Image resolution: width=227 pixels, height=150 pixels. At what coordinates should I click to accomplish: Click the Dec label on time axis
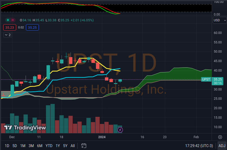coord(12,137)
